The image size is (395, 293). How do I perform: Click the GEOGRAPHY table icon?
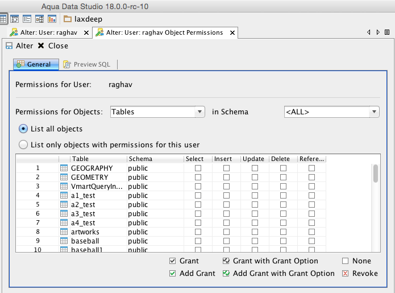(64, 168)
